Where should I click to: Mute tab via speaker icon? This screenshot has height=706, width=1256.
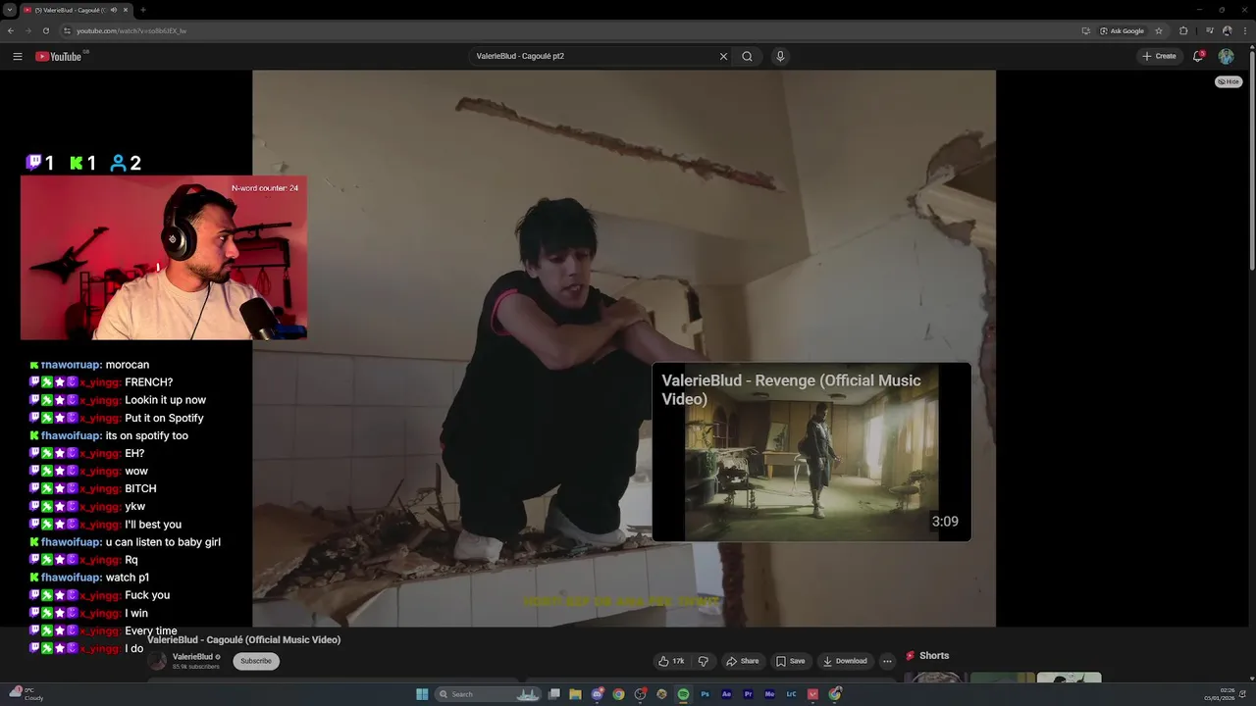pos(114,10)
